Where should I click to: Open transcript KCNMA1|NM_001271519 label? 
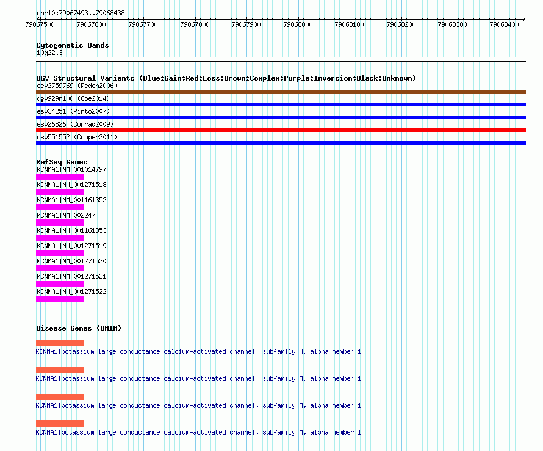[x=71, y=246]
